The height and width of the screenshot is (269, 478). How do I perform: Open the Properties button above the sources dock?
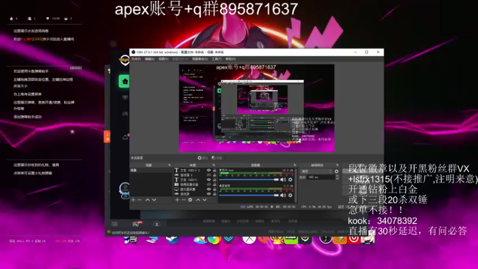pos(203,158)
